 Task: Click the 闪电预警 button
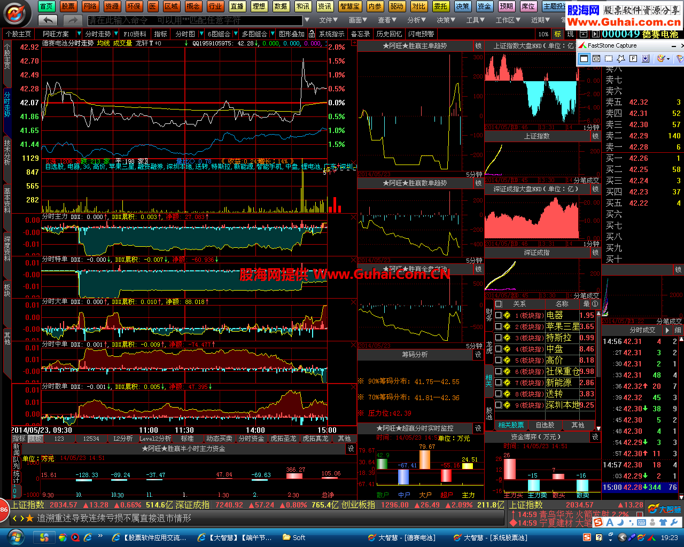point(421,34)
